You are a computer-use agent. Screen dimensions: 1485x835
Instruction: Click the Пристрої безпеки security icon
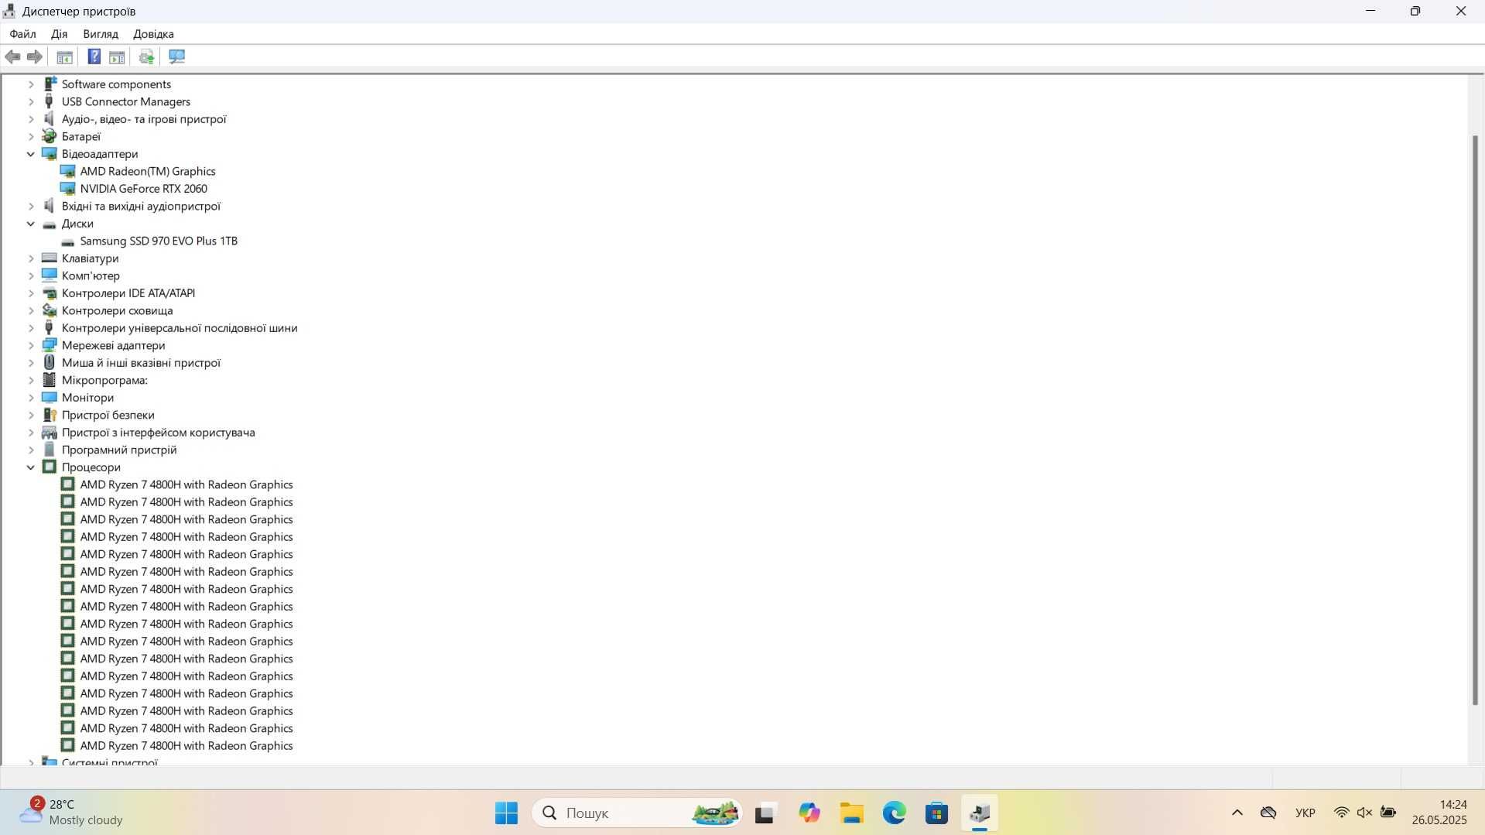[x=50, y=415]
